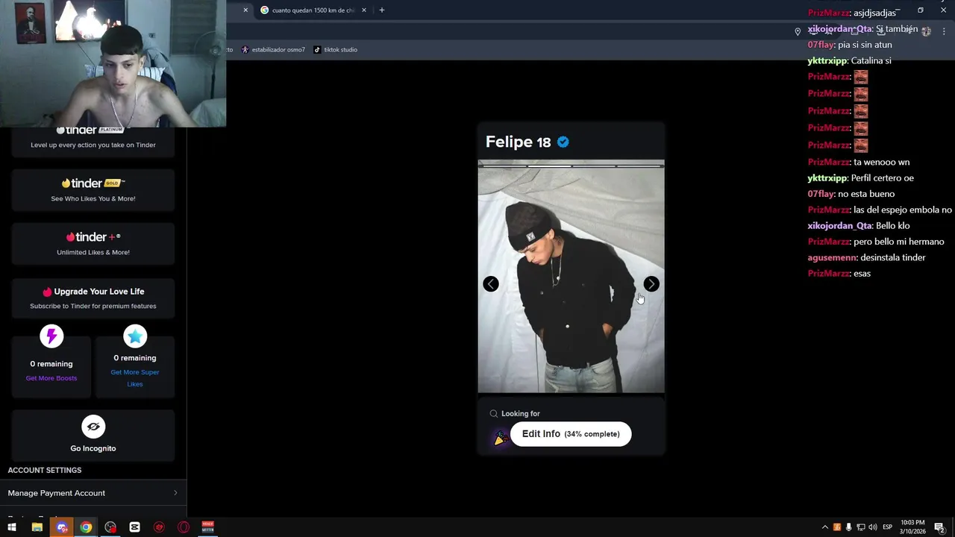Click the Looking for magnifier icon
Screen dimensions: 955x537
493,413
